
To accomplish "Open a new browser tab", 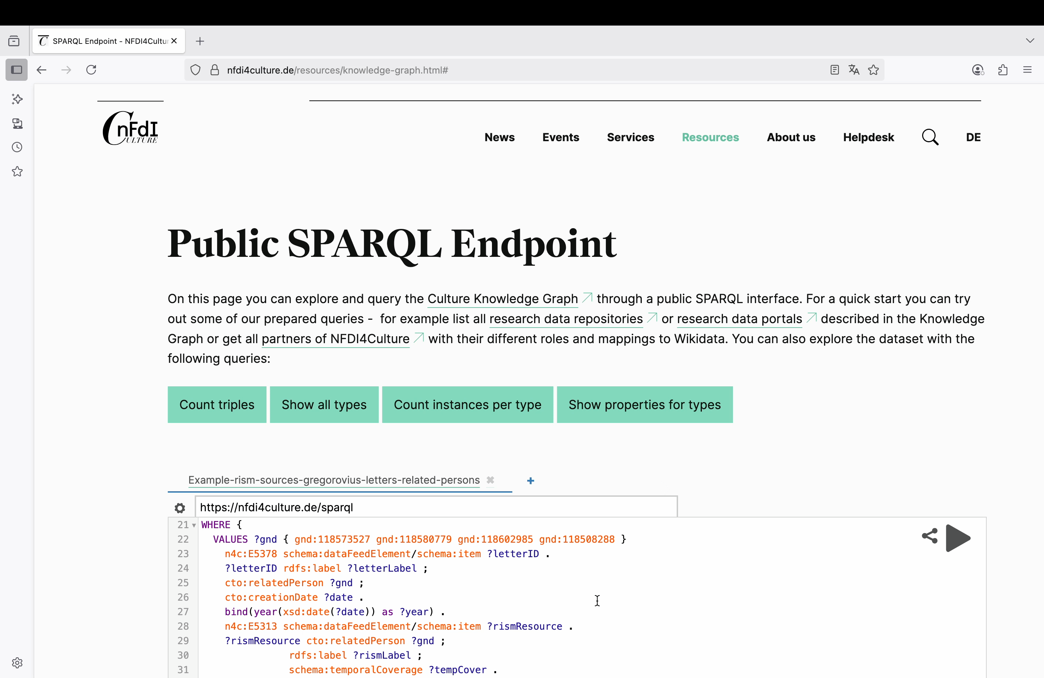I will [200, 41].
